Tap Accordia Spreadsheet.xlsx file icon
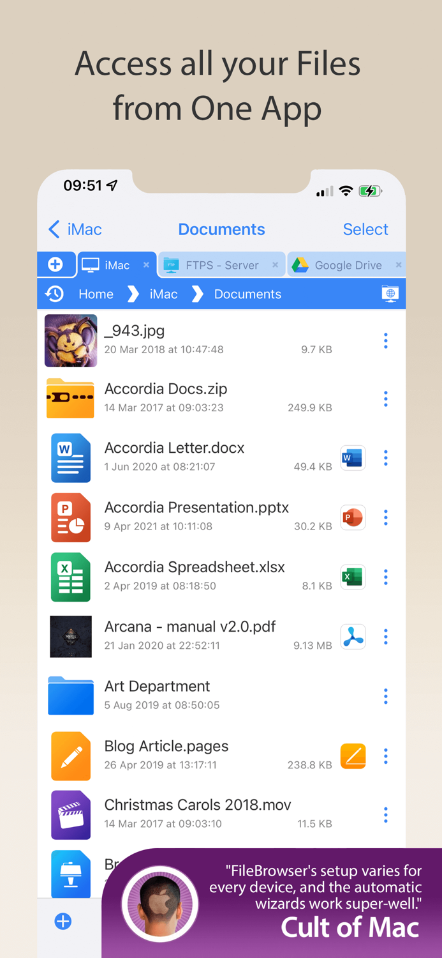The width and height of the screenshot is (442, 958). click(71, 577)
